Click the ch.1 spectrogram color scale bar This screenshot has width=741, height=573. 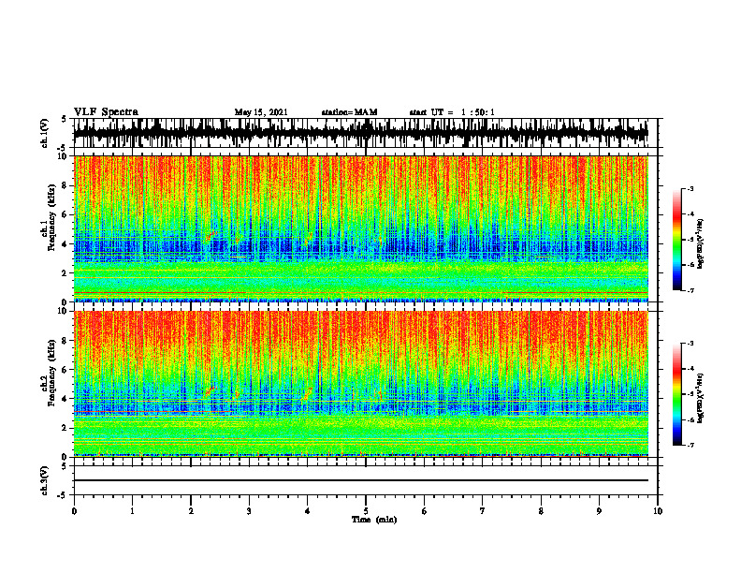tap(677, 240)
